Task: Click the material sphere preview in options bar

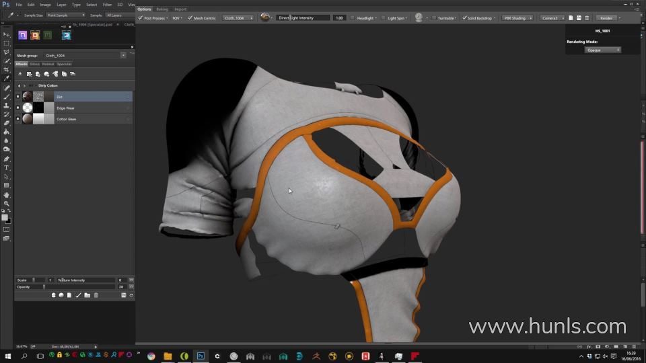Action: (x=265, y=17)
